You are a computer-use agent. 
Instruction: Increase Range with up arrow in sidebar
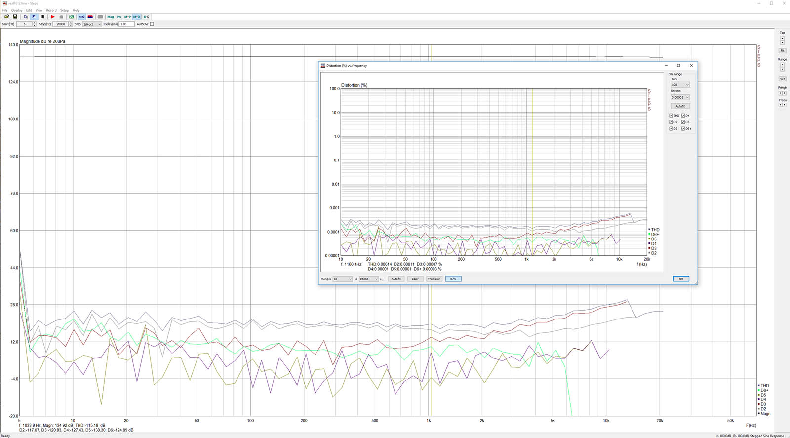[x=782, y=65]
